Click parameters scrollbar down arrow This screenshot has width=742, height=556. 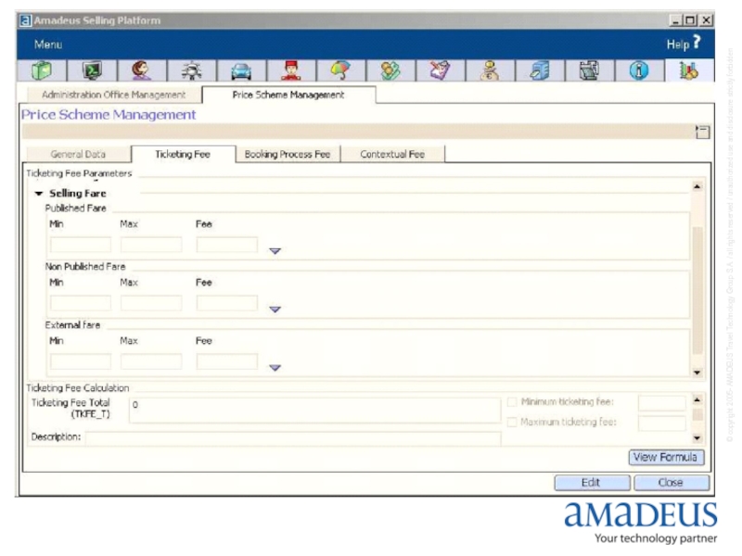(697, 373)
